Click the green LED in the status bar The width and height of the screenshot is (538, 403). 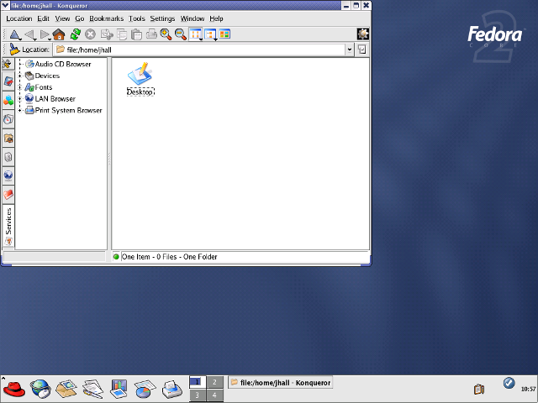click(x=116, y=257)
